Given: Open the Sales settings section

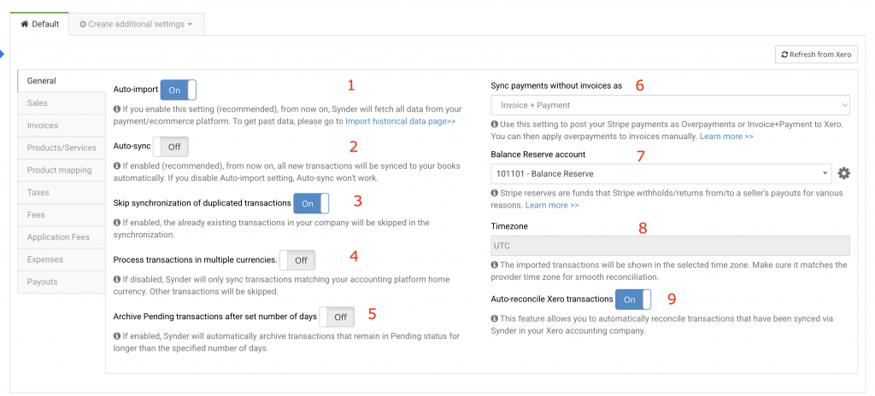Looking at the screenshot, I should (x=37, y=103).
